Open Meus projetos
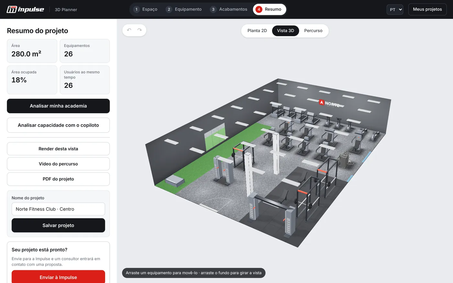The width and height of the screenshot is (453, 283). click(427, 9)
